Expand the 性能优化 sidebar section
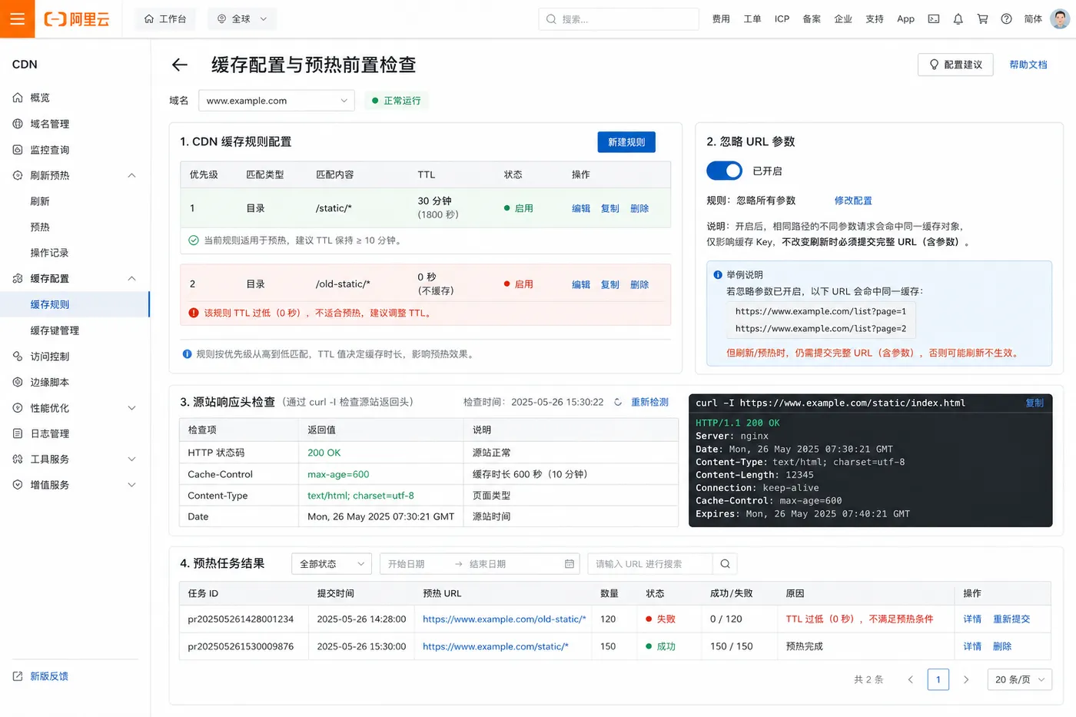Screen dimensions: 1076x717 (75, 408)
